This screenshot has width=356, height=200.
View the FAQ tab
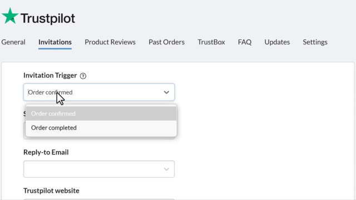[x=245, y=42]
